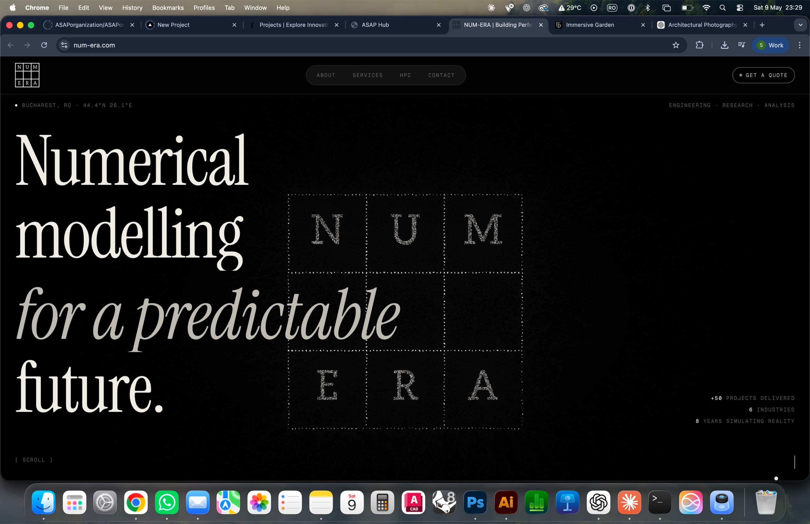
Task: Bookmark this page with the star icon
Action: pyautogui.click(x=676, y=45)
